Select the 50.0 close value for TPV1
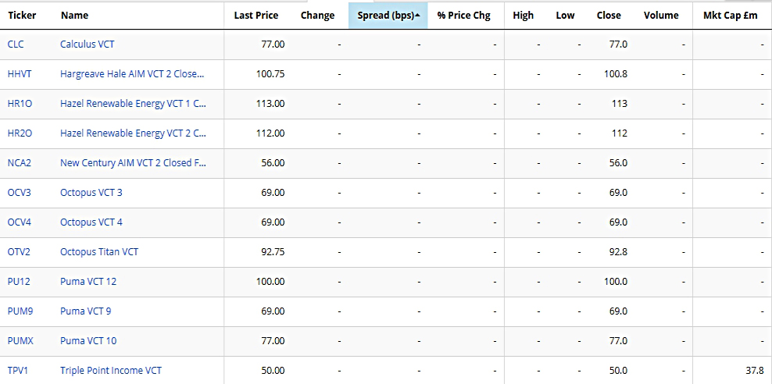Screen dimensions: 772x384 tap(618, 370)
